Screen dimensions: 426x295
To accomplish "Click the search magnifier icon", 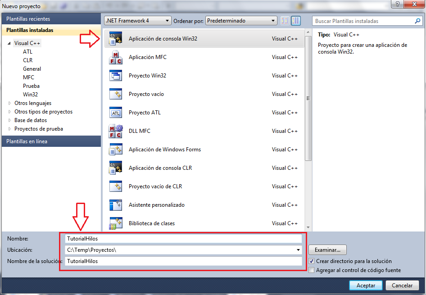I will coord(417,21).
